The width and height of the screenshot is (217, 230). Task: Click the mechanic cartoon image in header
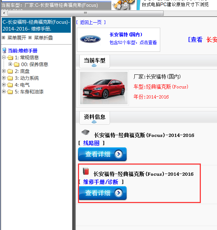[124, 5]
